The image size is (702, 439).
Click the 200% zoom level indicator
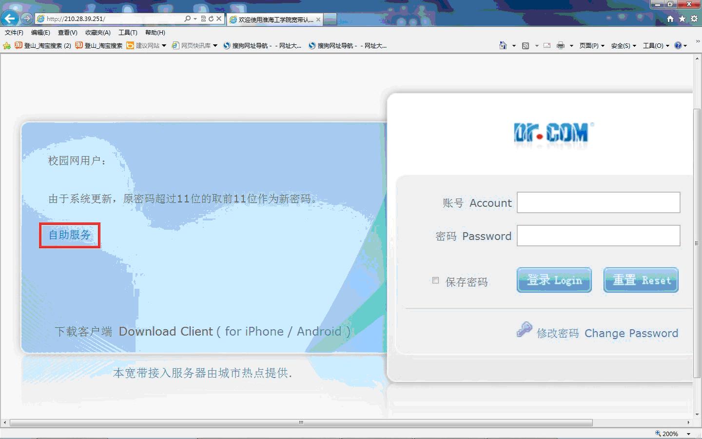667,434
